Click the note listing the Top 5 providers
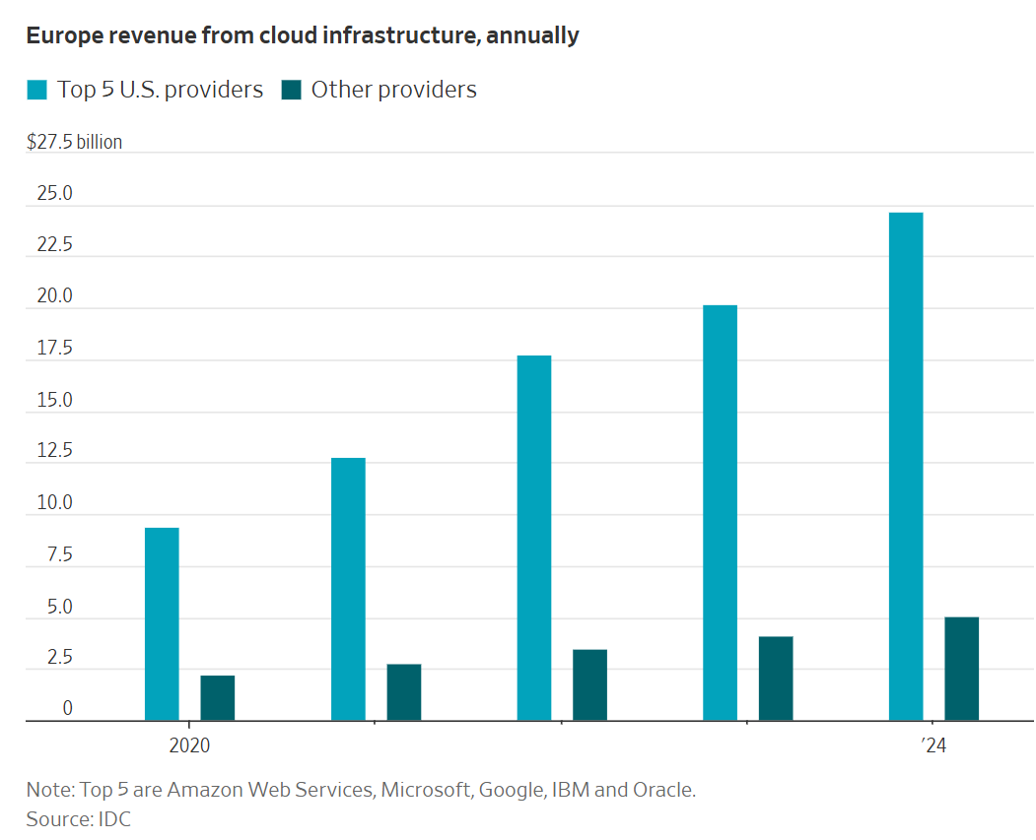 click(361, 790)
